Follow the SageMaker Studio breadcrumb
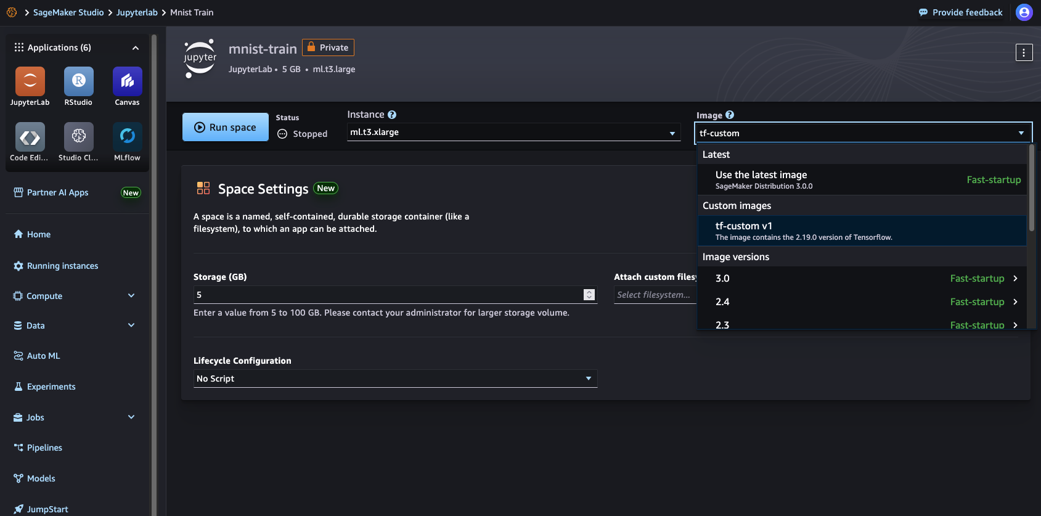 tap(68, 12)
